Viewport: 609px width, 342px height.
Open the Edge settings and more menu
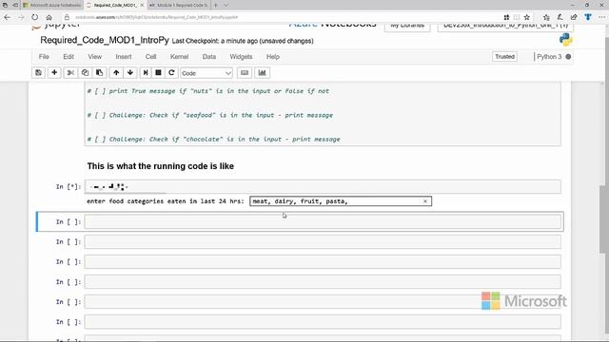pyautogui.click(x=601, y=17)
